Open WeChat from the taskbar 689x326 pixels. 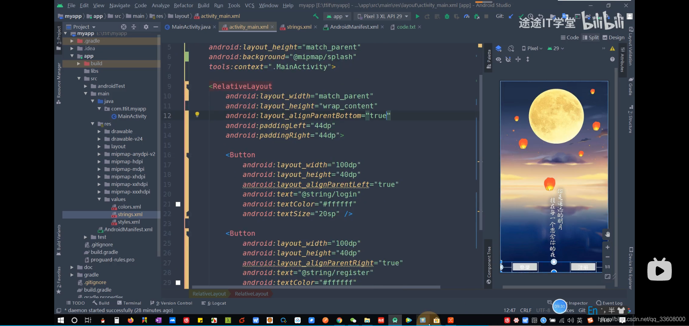(353, 320)
